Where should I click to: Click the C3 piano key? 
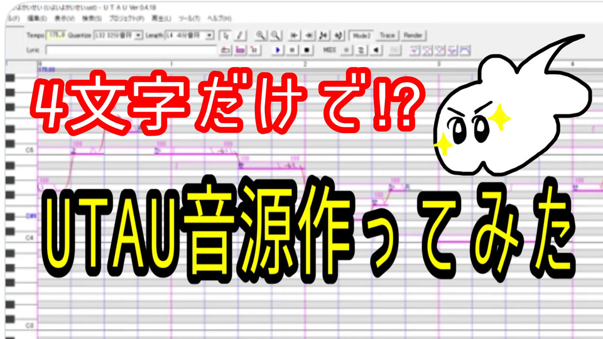point(21,326)
